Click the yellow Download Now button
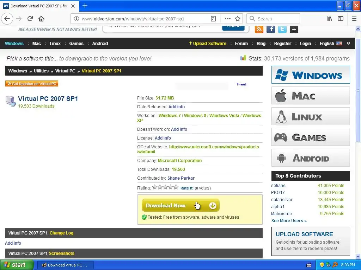Viewport: 361px width, 270px height. pos(180,205)
